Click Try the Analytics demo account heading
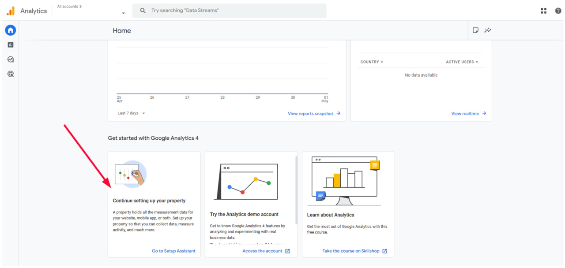The width and height of the screenshot is (565, 268). [244, 215]
